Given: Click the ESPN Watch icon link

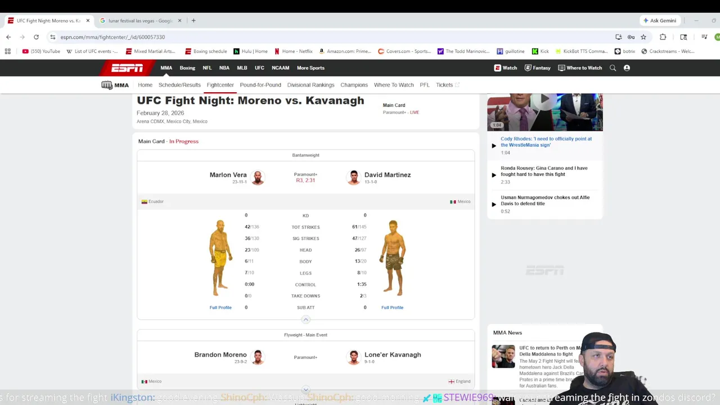Looking at the screenshot, I should click(x=505, y=68).
